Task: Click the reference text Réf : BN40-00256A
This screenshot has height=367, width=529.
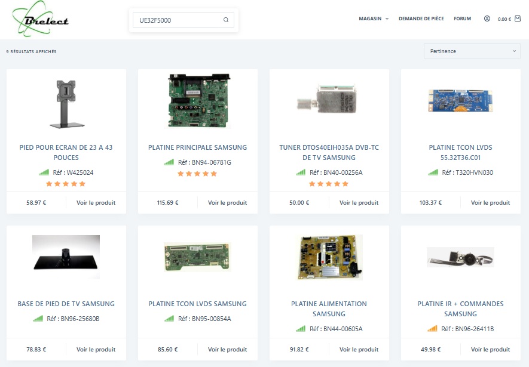Action: 336,172
